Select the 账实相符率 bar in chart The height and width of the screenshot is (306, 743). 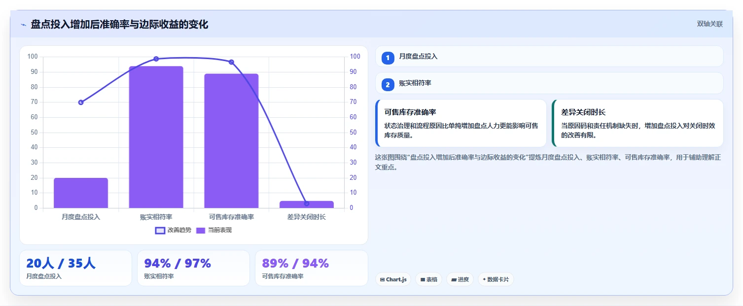(156, 137)
